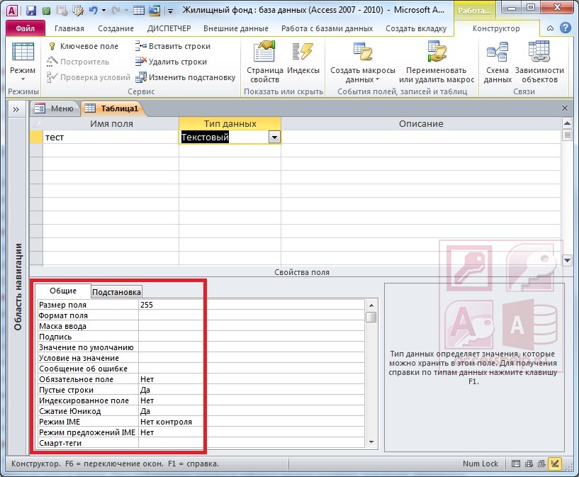Open the Работа с базами данных tab
This screenshot has height=477, width=579.
(327, 28)
